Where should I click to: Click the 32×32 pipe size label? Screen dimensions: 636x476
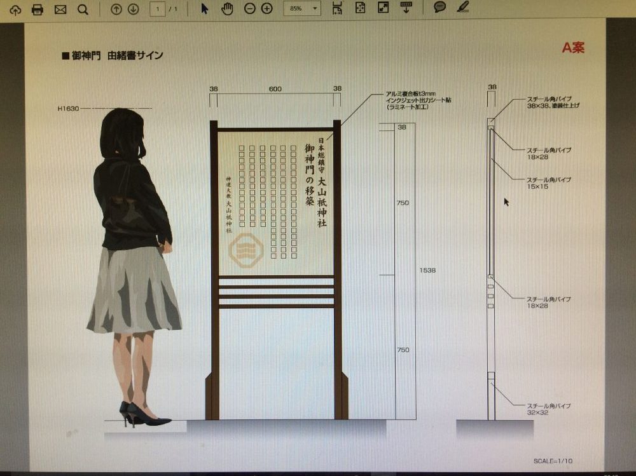click(537, 412)
